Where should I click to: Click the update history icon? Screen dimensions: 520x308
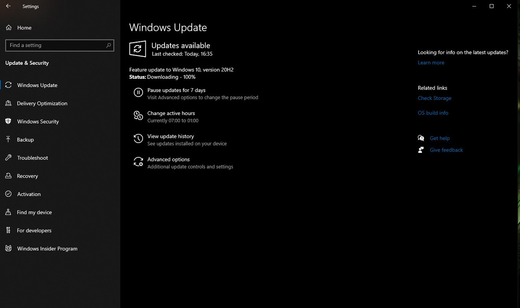(x=139, y=139)
